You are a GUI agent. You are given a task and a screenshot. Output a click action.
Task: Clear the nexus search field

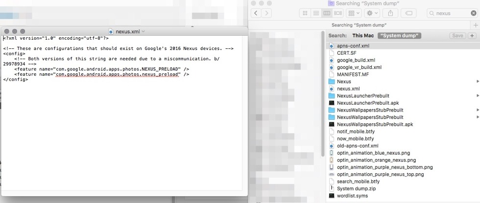(474, 13)
